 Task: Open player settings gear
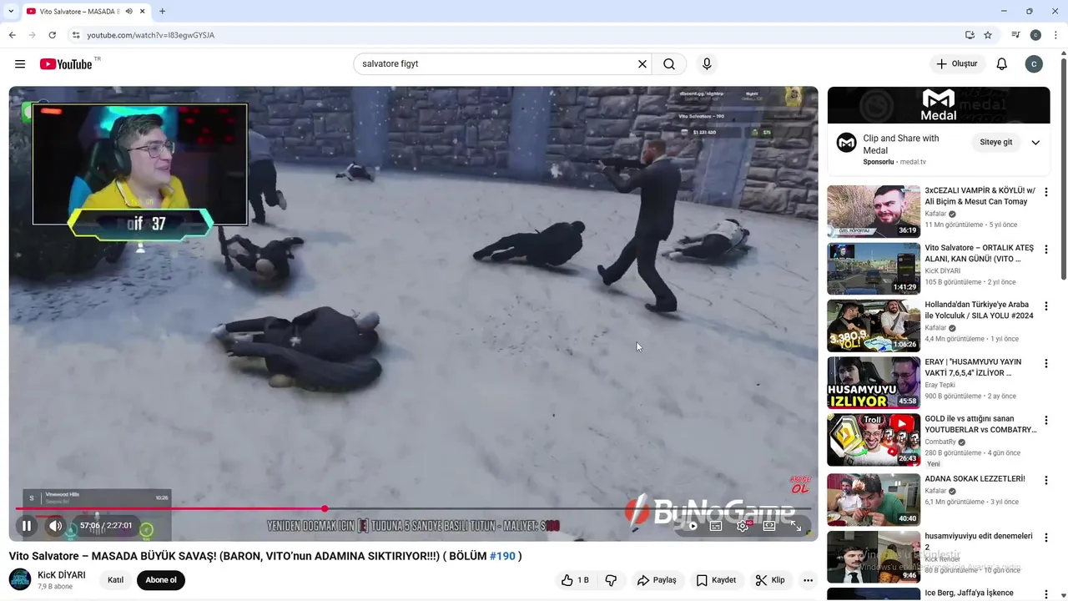tap(743, 526)
